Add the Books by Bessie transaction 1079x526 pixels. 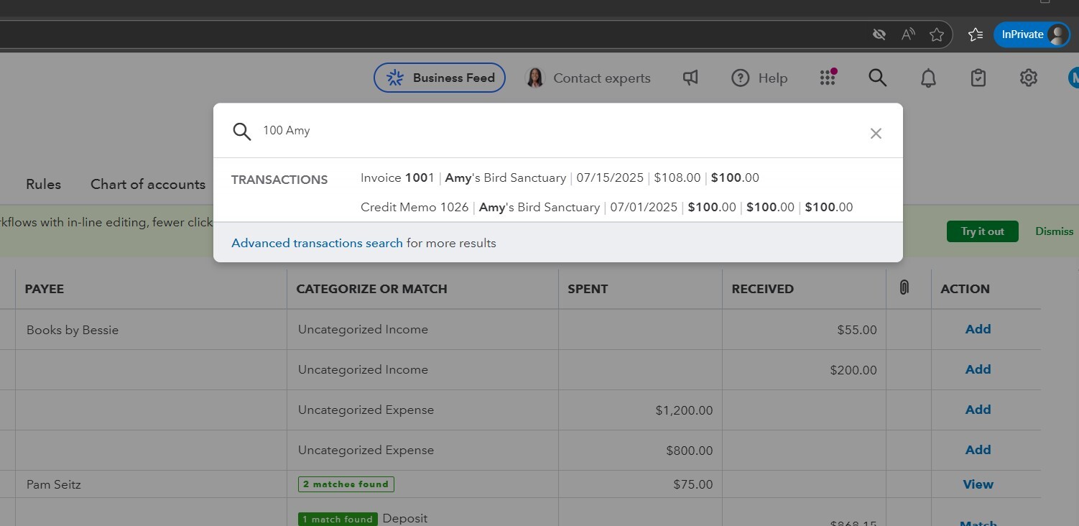(978, 328)
